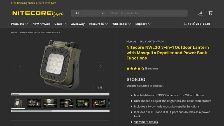Expand the Deals menu
The height and width of the screenshot is (126, 224).
coord(60,24)
